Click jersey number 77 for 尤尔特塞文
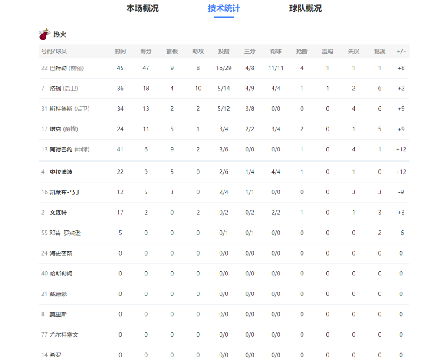This screenshot has width=434, height=364. [x=44, y=335]
